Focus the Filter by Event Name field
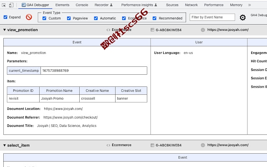This screenshot has width=267, height=167. [x=212, y=17]
